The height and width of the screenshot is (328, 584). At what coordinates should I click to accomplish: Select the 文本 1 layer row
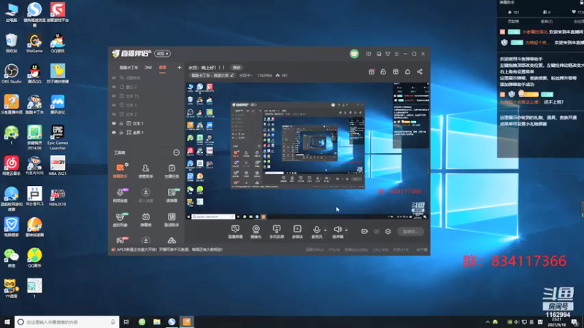tap(147, 123)
